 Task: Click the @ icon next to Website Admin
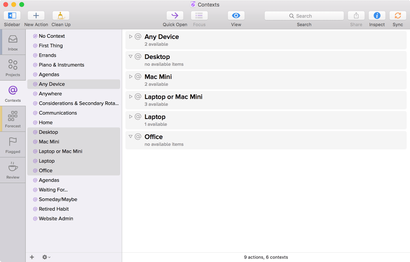tap(35, 219)
